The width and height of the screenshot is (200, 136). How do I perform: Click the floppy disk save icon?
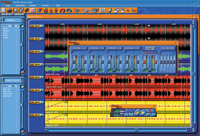pos(16,10)
